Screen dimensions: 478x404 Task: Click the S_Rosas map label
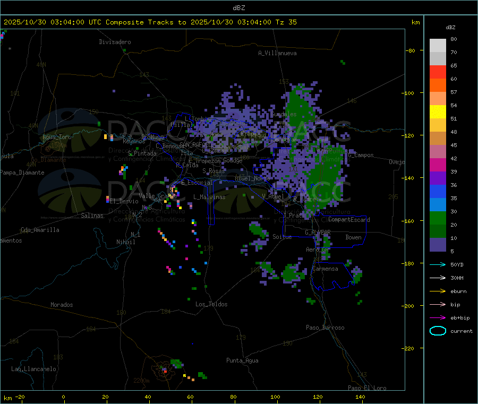pyautogui.click(x=214, y=171)
